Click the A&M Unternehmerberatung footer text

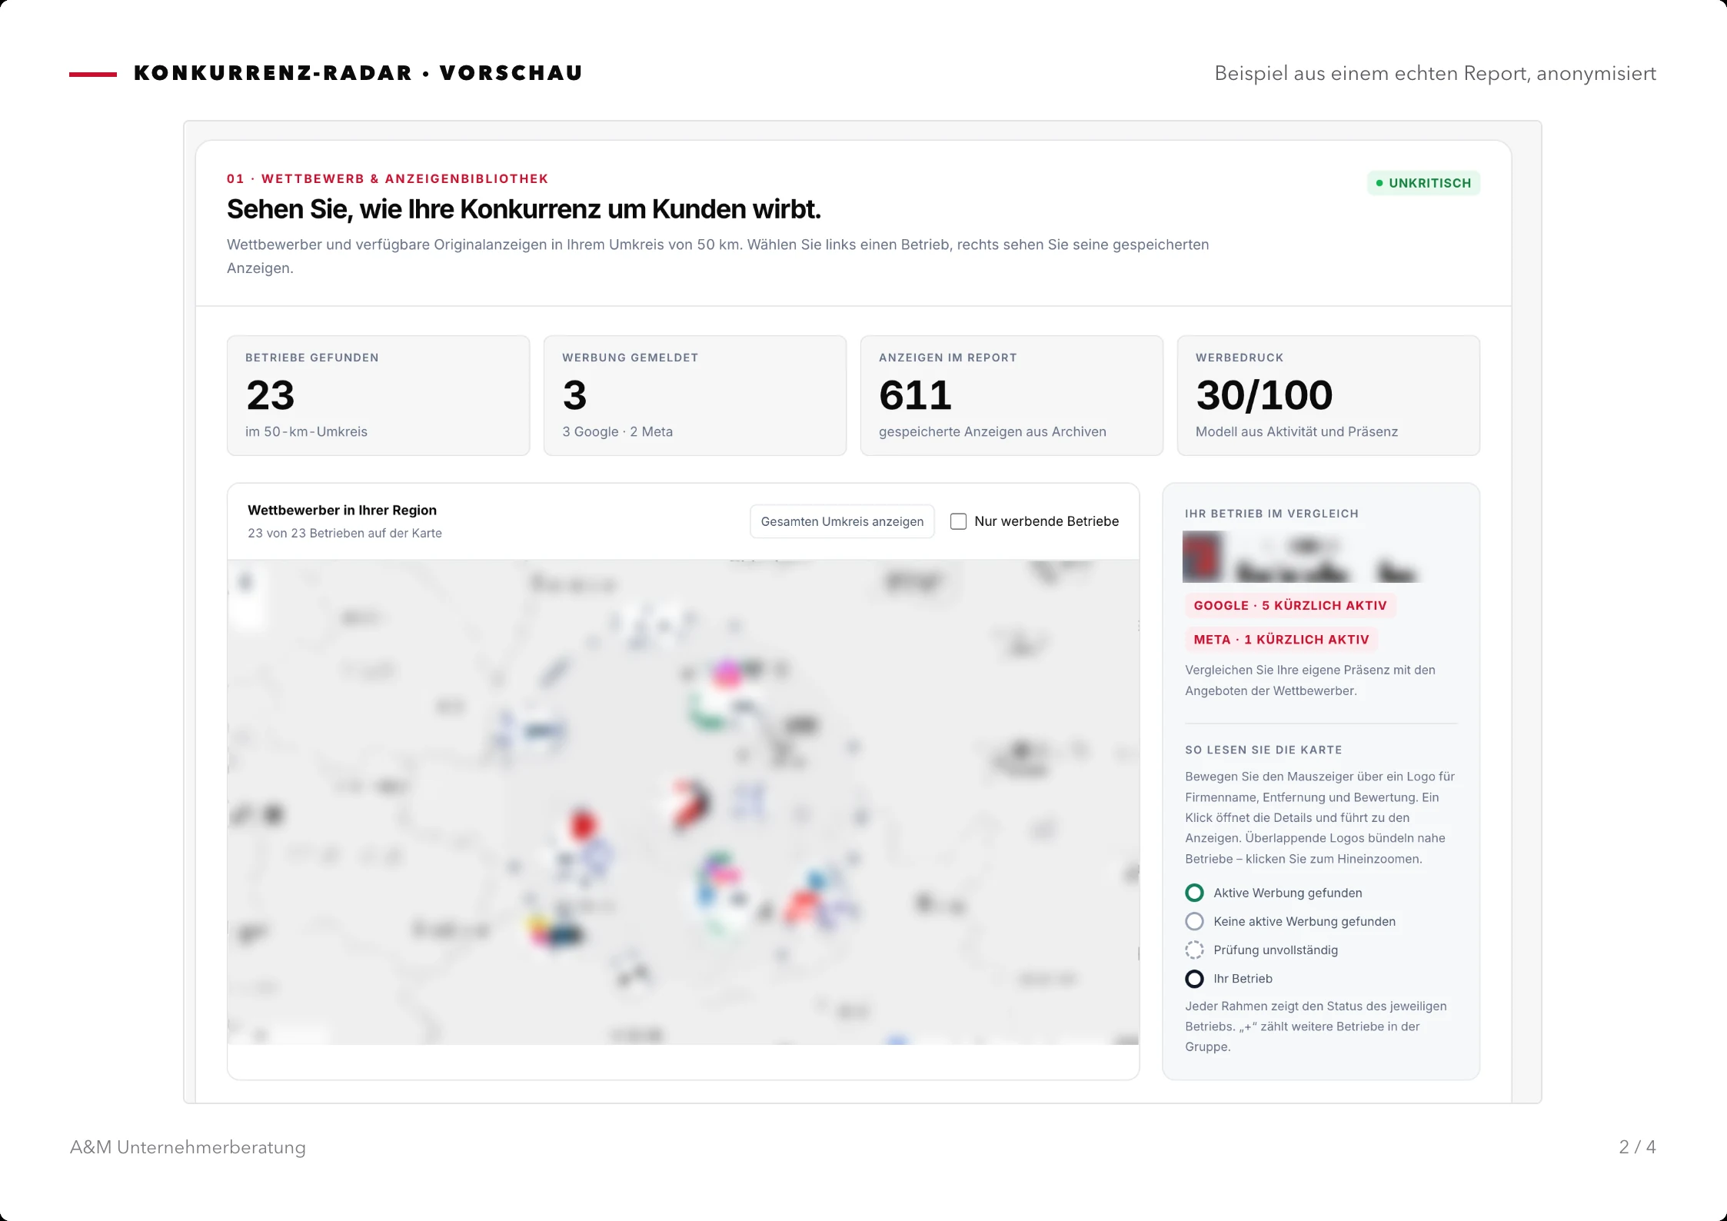pyautogui.click(x=188, y=1147)
